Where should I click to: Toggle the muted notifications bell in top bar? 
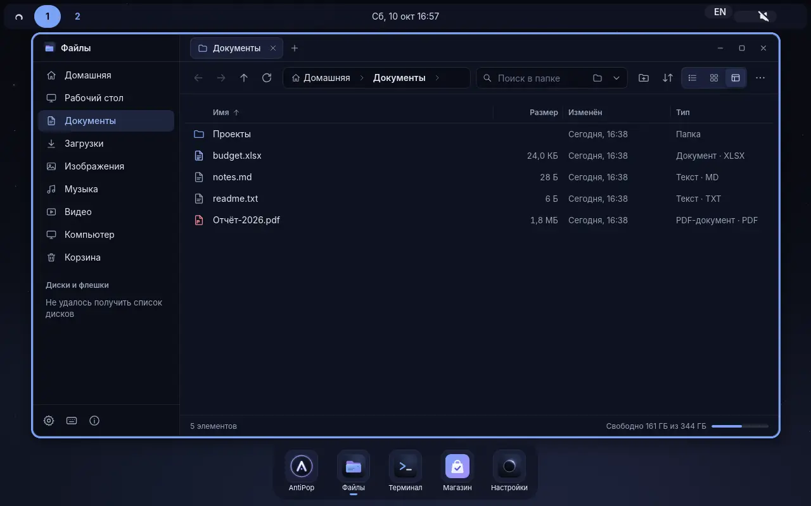(x=763, y=16)
